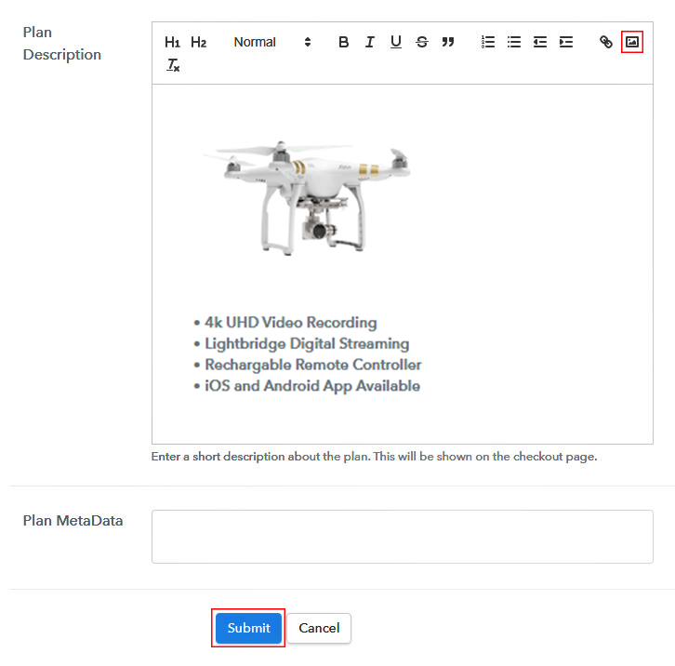Screen dimensions: 675x666
Task: Open the Normal text size dropdown
Action: coord(271,42)
